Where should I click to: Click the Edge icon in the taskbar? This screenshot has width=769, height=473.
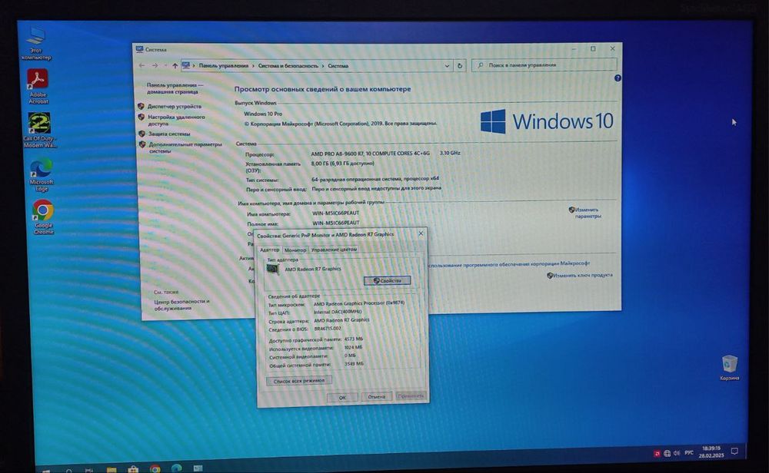(177, 468)
